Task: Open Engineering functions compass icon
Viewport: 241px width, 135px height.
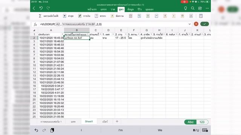Action: tap(165, 16)
